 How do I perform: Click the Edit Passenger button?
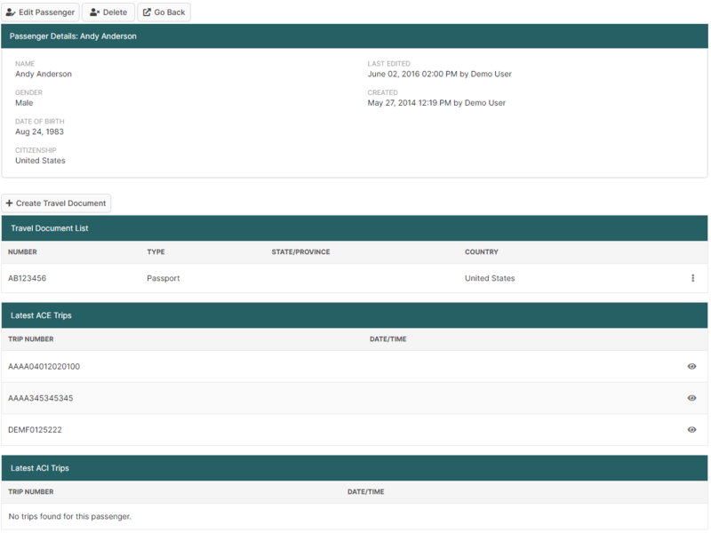click(x=41, y=13)
